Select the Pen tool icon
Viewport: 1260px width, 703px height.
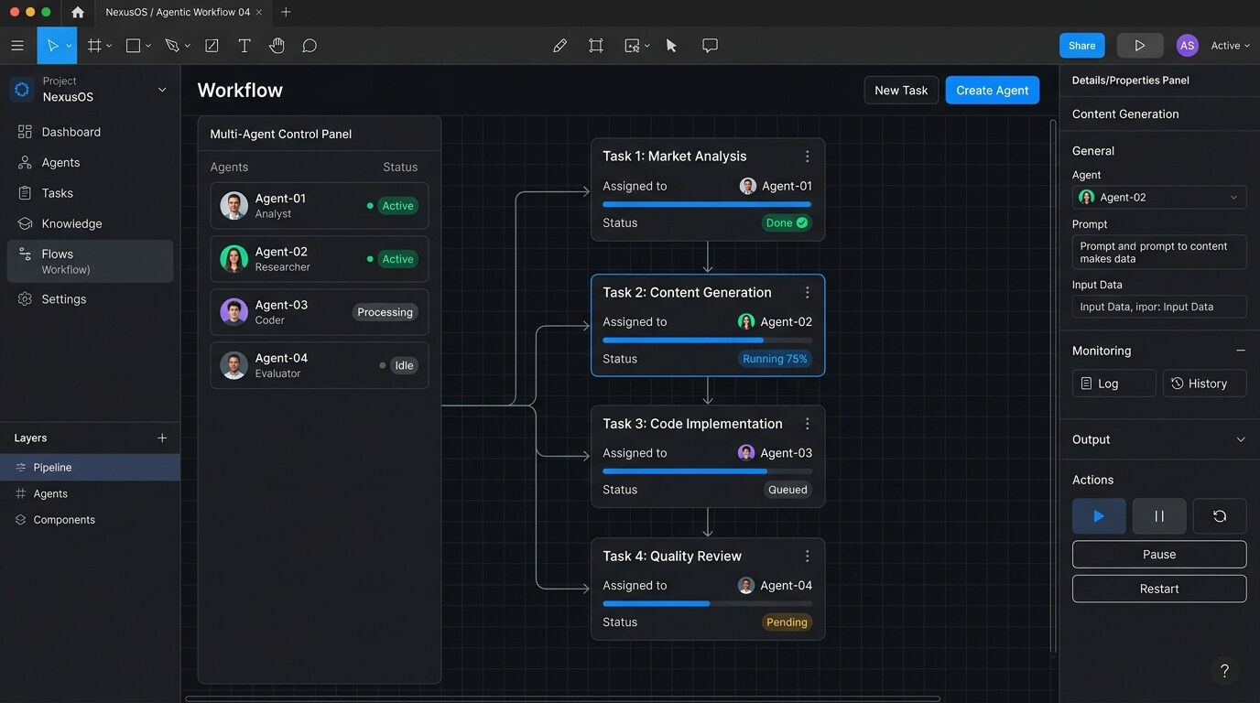[172, 46]
